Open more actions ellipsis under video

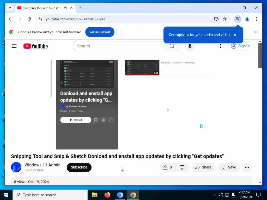click(247, 167)
